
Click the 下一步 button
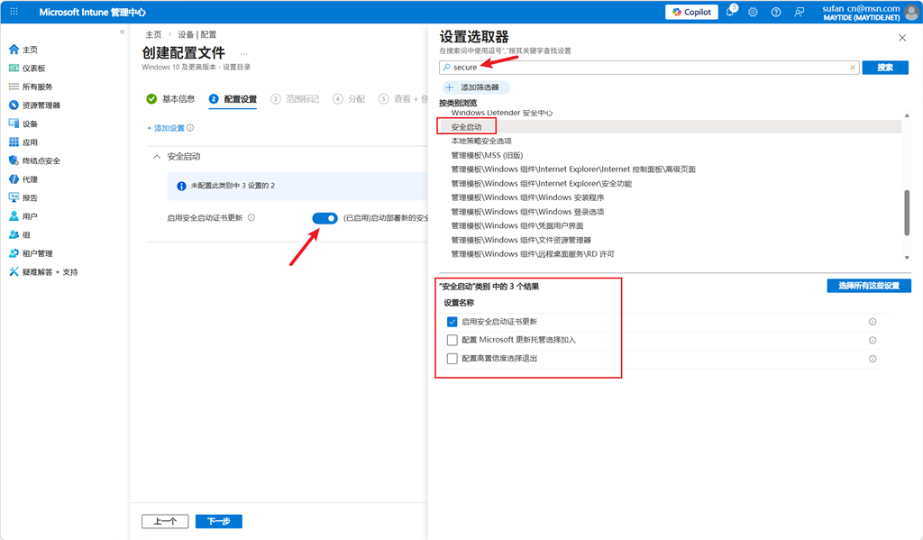click(x=219, y=521)
